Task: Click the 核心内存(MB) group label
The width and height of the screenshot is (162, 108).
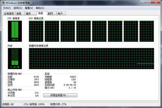Action: tap(15, 90)
